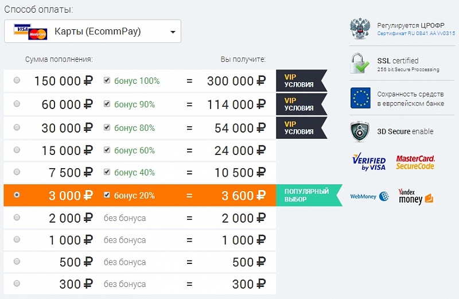Click the Популярный выбор ribbon
Viewport: 459px width, 299px height.
(309, 195)
